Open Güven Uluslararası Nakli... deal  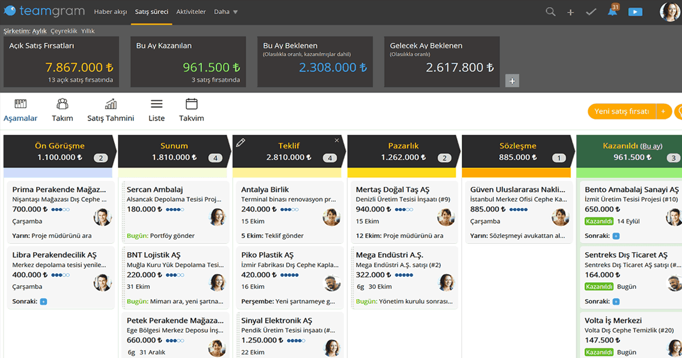(x=518, y=189)
